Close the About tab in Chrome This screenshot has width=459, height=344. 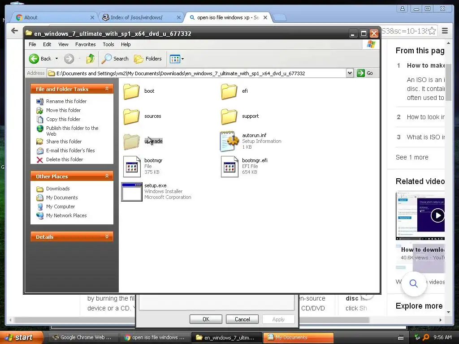click(x=92, y=17)
